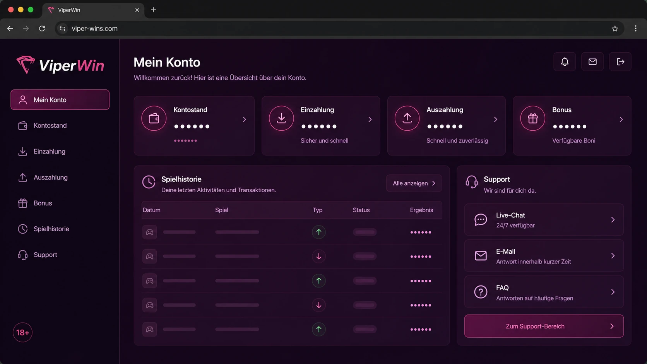
Task: Click the forward arrow in the browser
Action: [26, 29]
